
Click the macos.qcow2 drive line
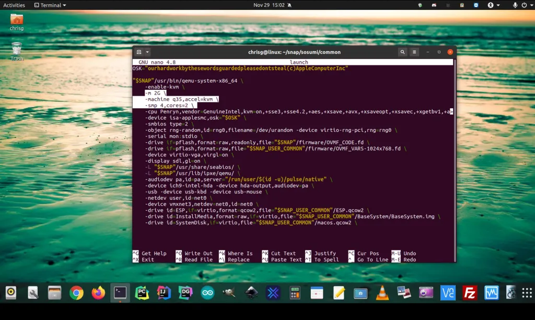pos(251,223)
